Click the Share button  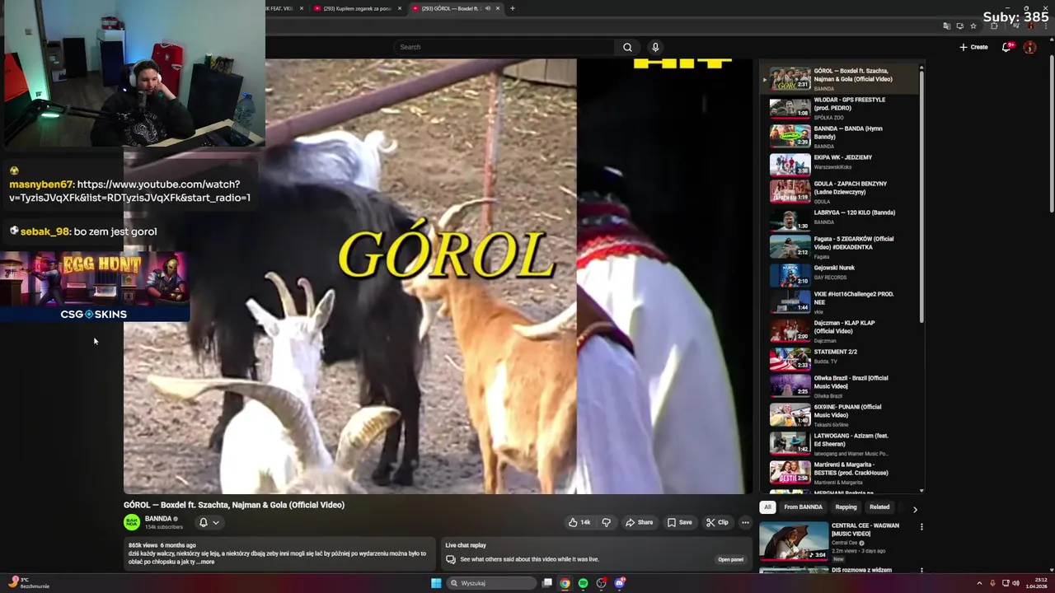pyautogui.click(x=639, y=522)
